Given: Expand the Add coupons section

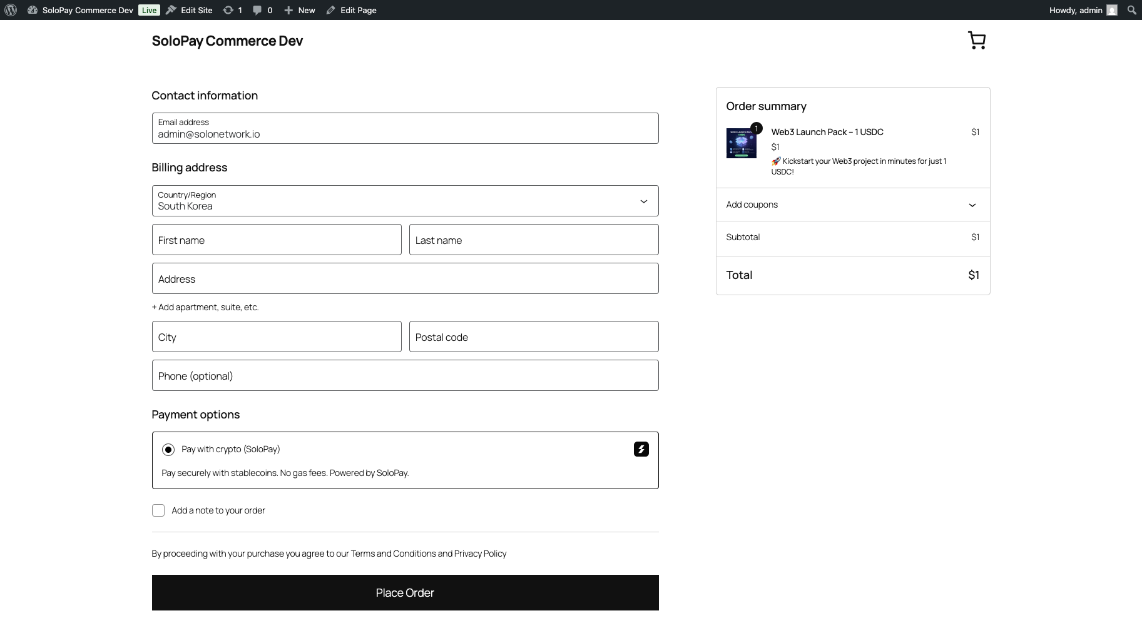Looking at the screenshot, I should pyautogui.click(x=853, y=205).
